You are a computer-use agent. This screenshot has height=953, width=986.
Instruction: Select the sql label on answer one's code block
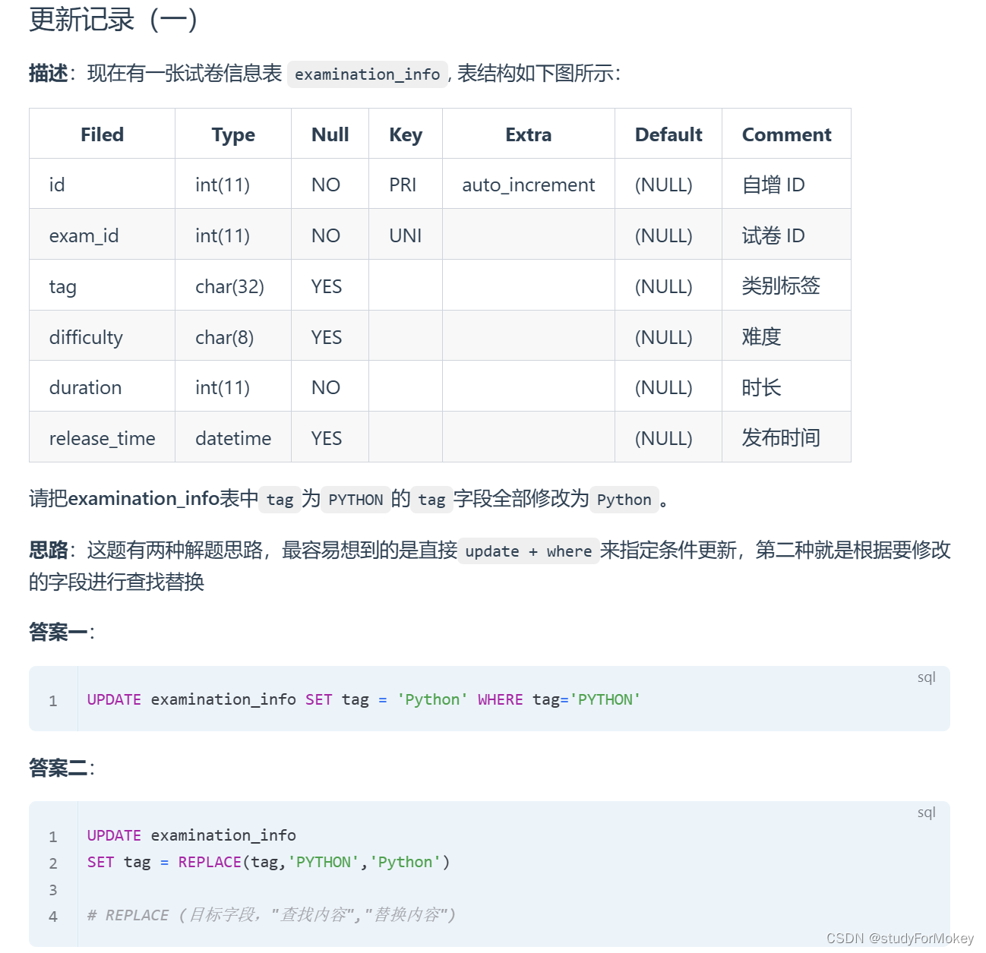pyautogui.click(x=926, y=677)
